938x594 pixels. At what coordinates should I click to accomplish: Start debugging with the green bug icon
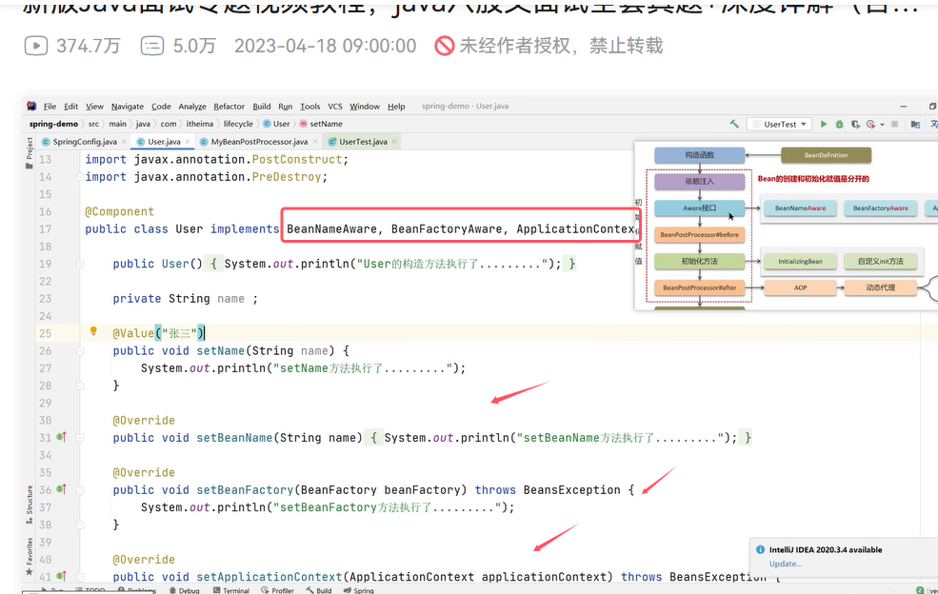tap(839, 124)
